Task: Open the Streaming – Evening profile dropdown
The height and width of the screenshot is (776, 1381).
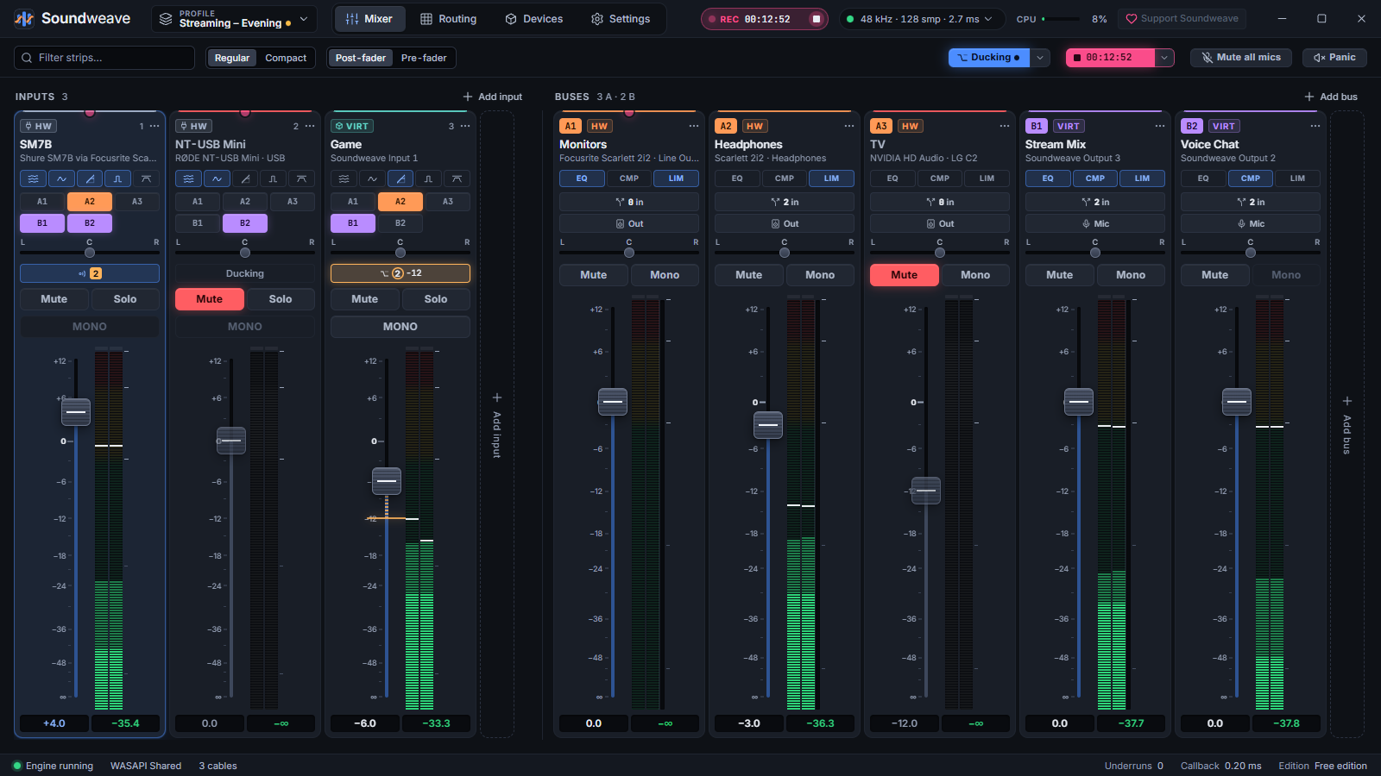Action: tap(234, 19)
